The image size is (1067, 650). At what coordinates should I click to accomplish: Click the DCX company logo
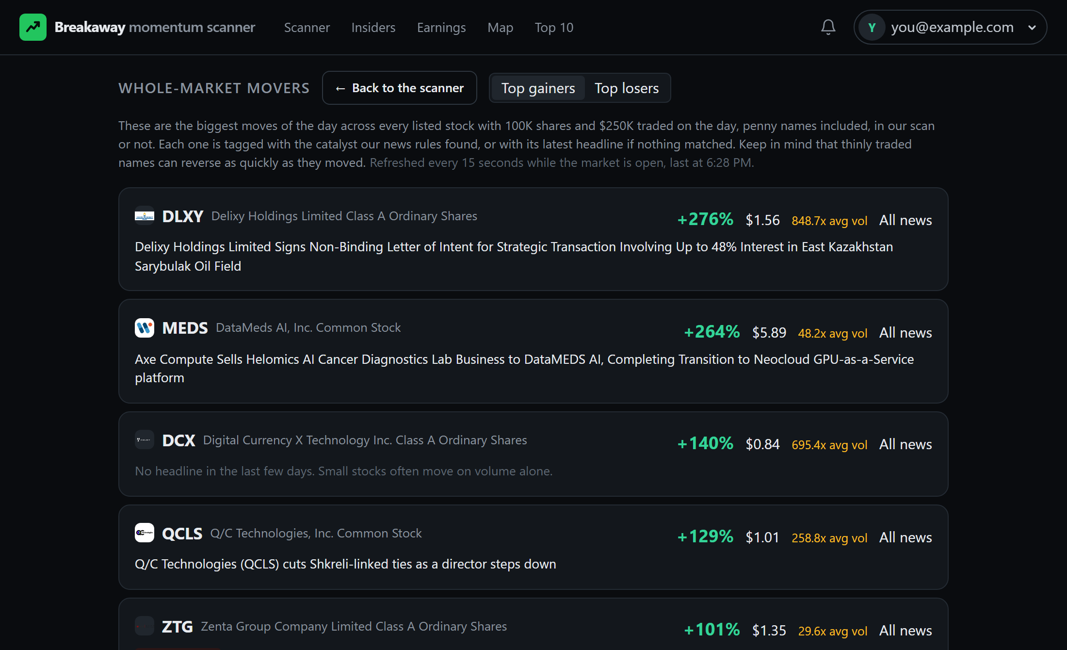(x=145, y=440)
